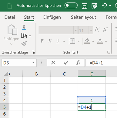Toggle underline with the U button
The image size is (117, 118).
tap(58, 41)
